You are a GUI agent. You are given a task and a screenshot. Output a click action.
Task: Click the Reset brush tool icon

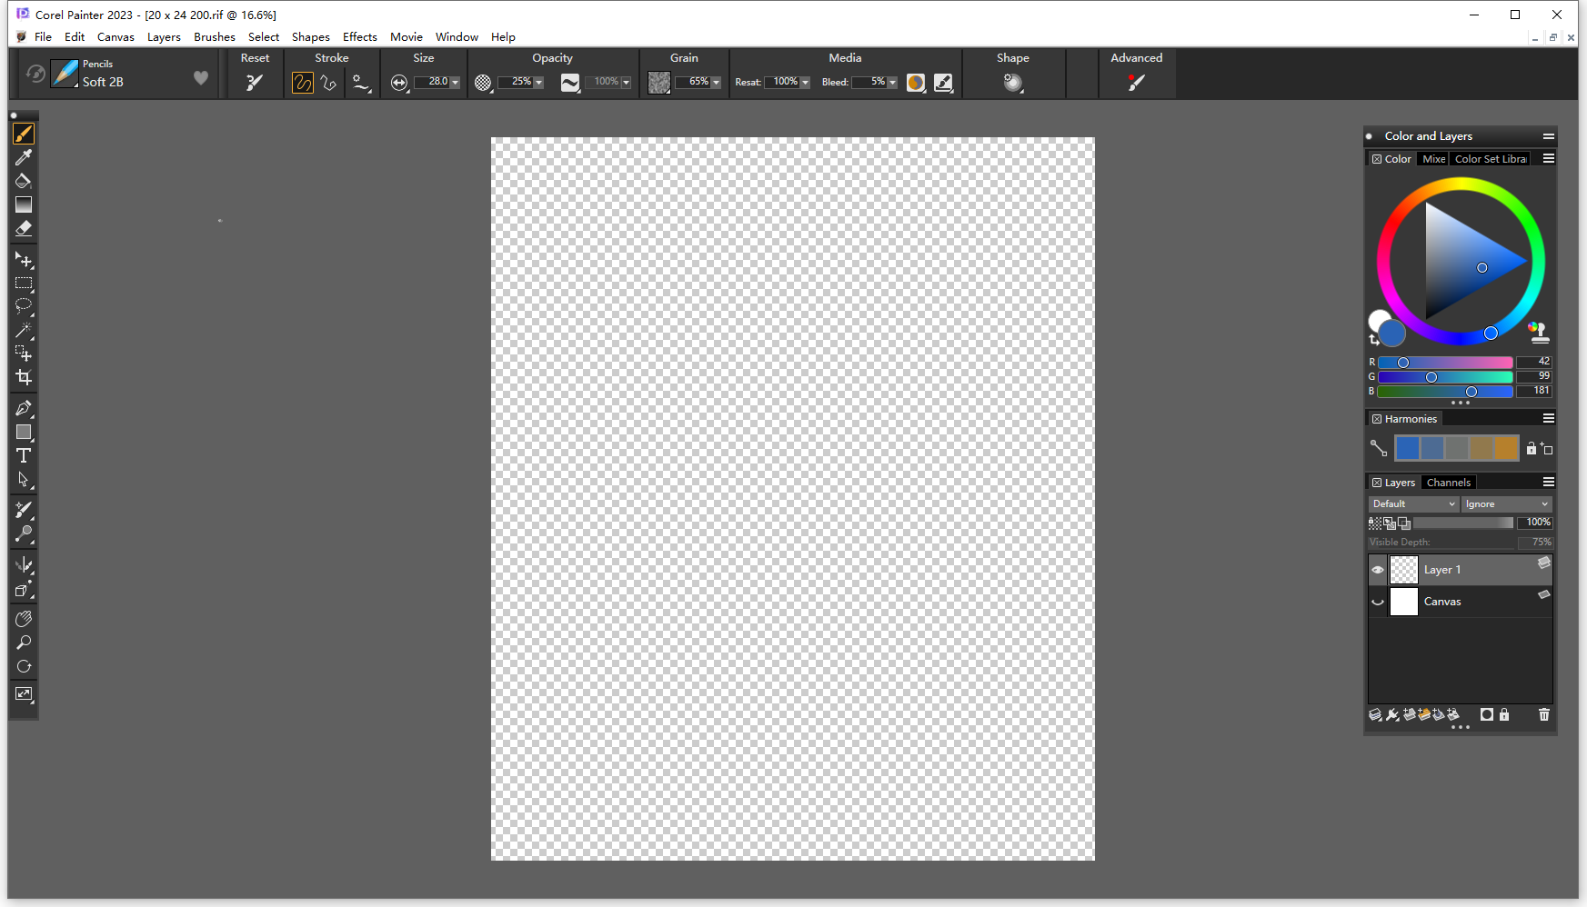pyautogui.click(x=255, y=82)
